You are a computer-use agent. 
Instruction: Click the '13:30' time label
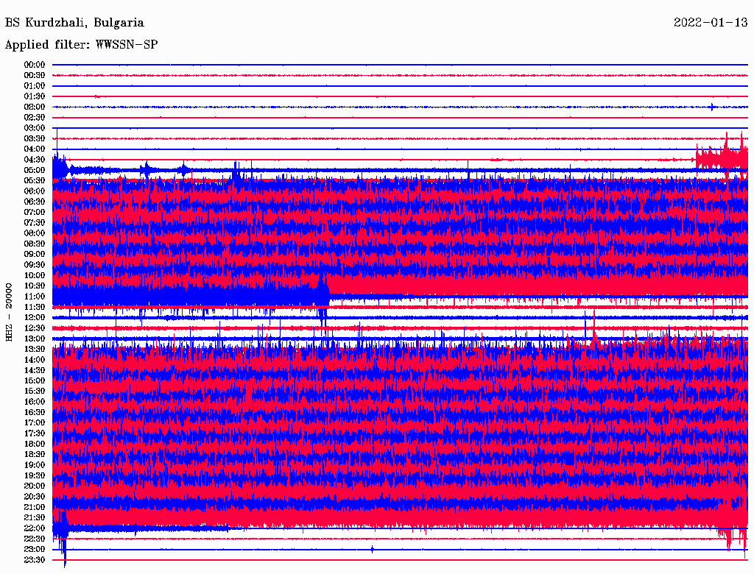click(34, 350)
